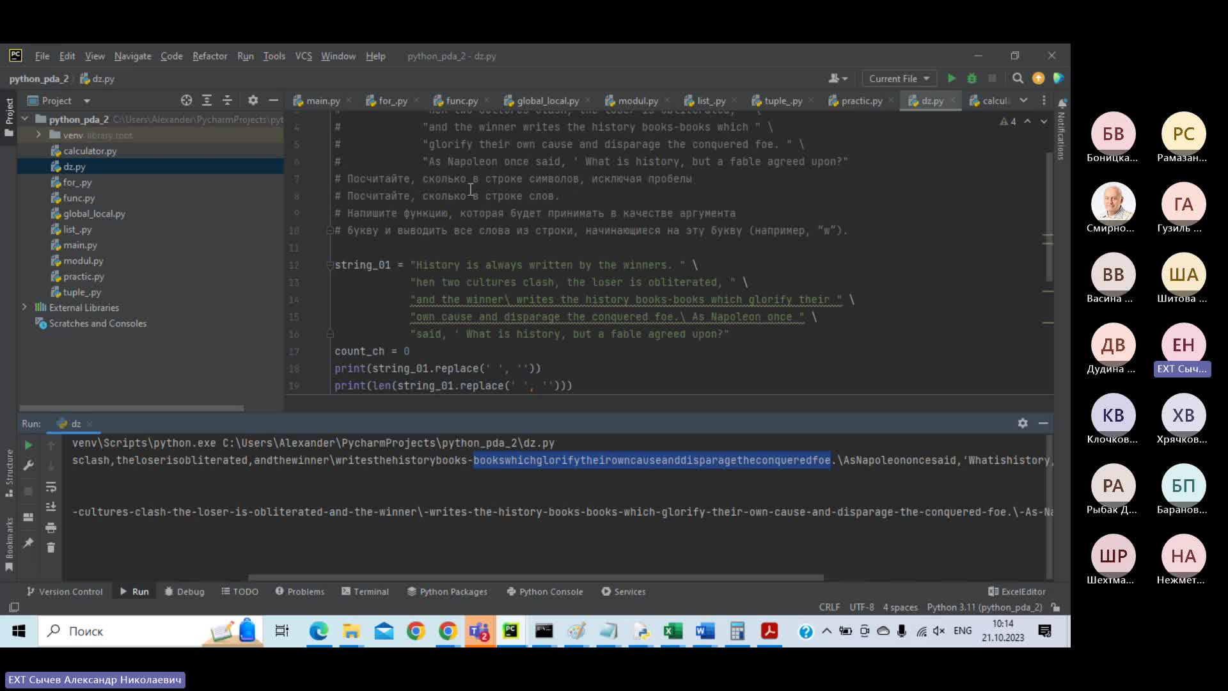Start debugging with the bug icon in toolbar

(972, 78)
